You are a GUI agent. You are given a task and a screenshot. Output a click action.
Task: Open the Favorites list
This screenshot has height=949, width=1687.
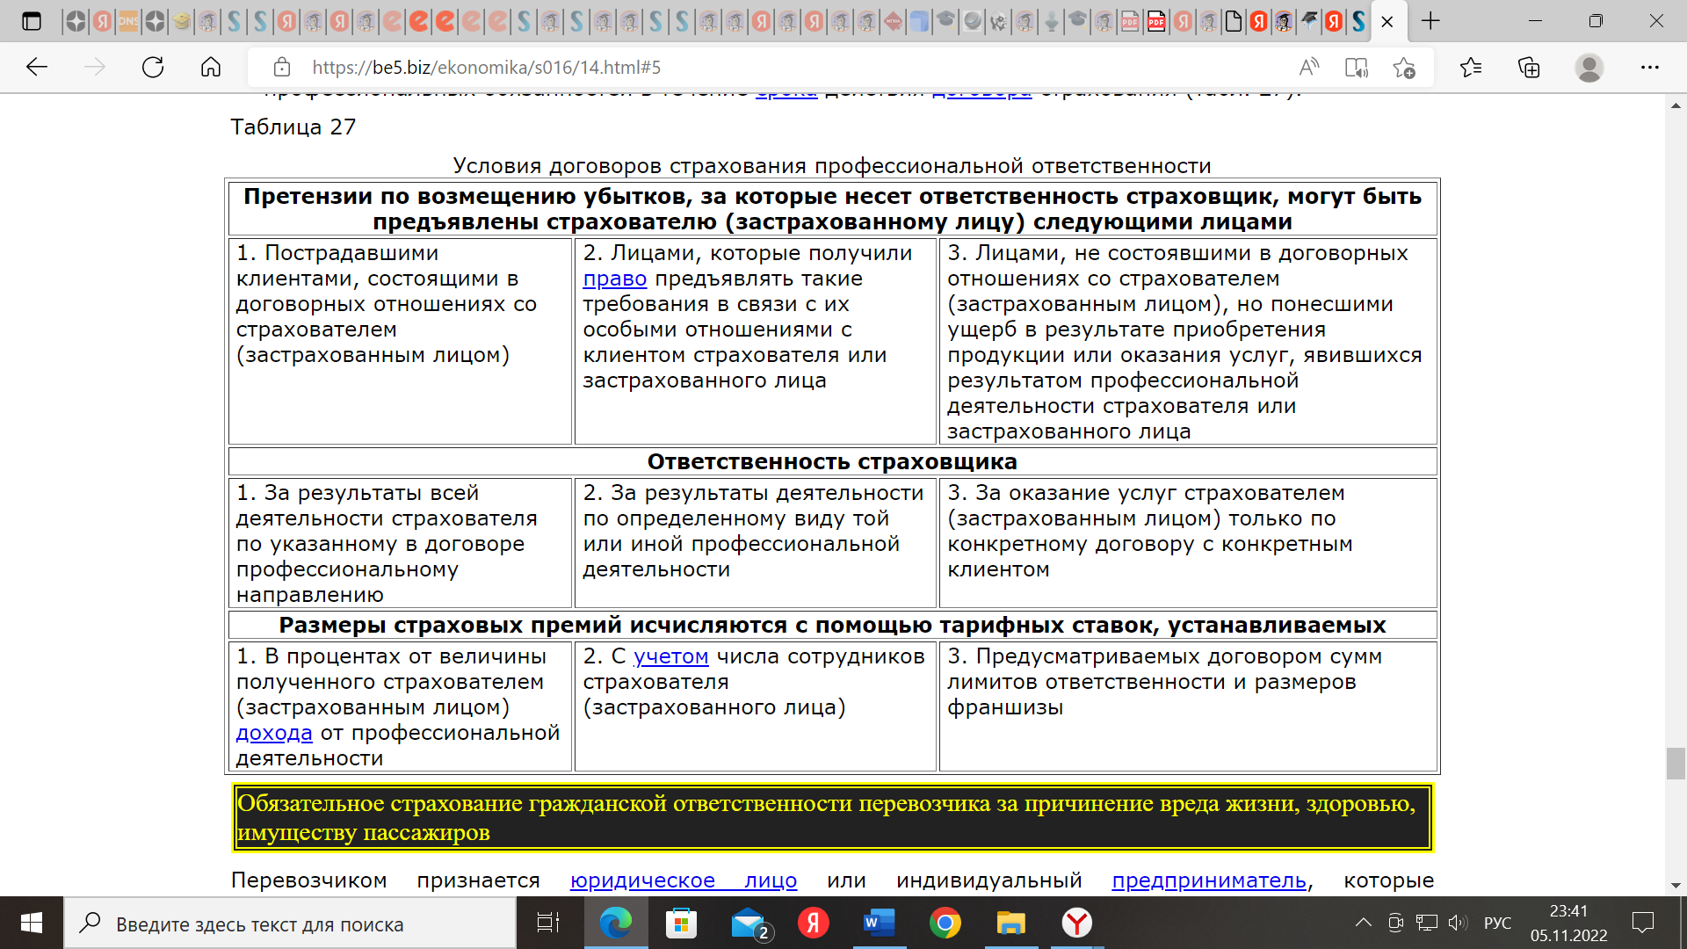tap(1471, 67)
